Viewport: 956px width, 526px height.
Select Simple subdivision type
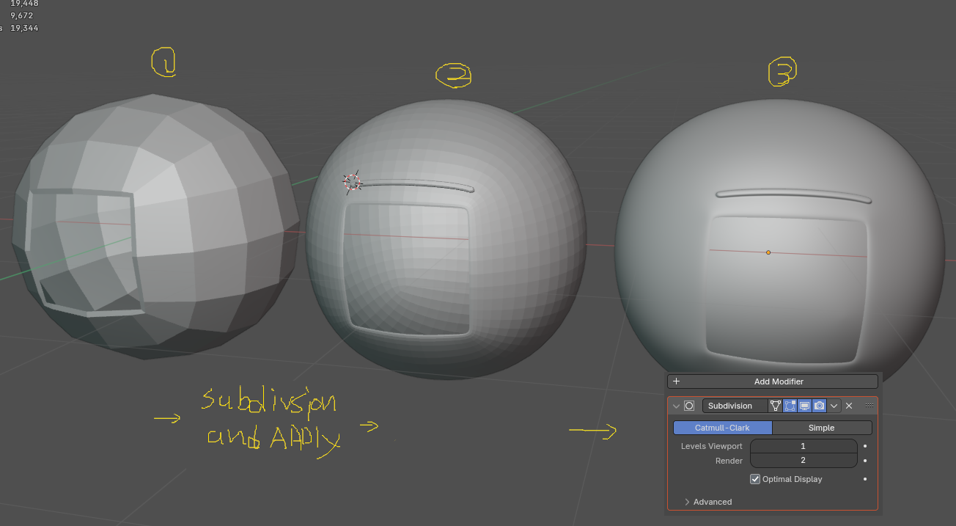click(x=822, y=428)
